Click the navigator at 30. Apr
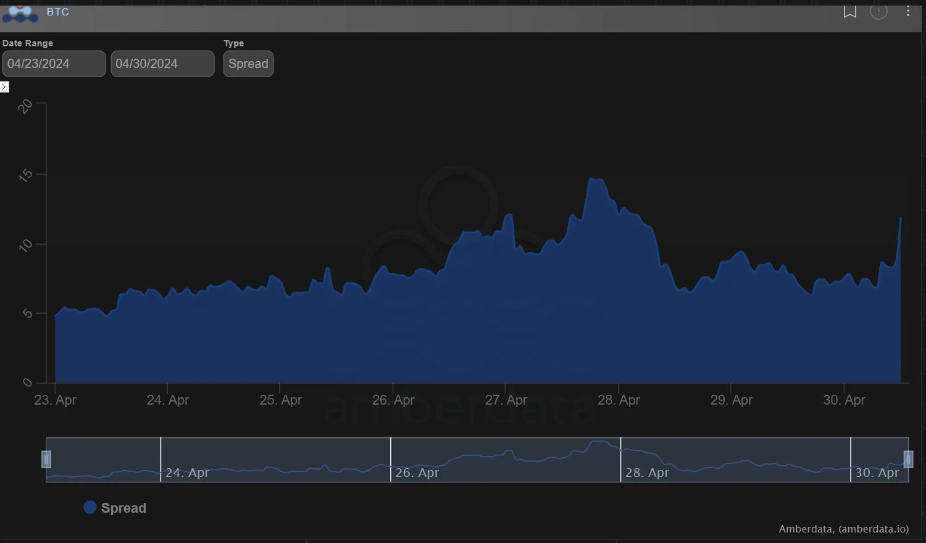Screen dimensions: 926x543 (877, 473)
